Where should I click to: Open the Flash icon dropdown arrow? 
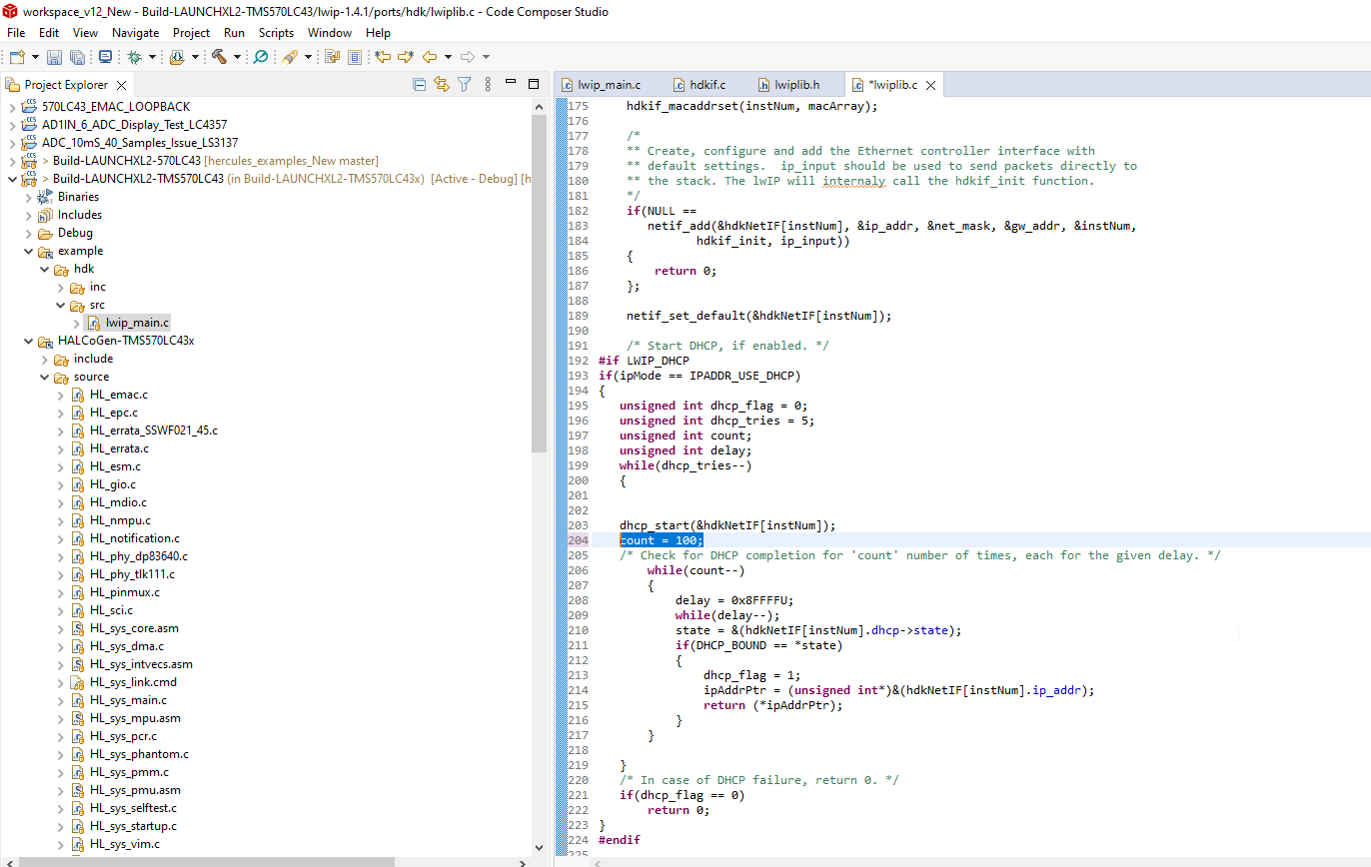pos(195,57)
